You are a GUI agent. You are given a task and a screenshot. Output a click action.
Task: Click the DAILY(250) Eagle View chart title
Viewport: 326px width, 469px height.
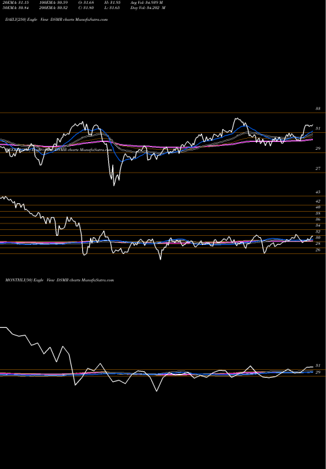click(x=56, y=20)
